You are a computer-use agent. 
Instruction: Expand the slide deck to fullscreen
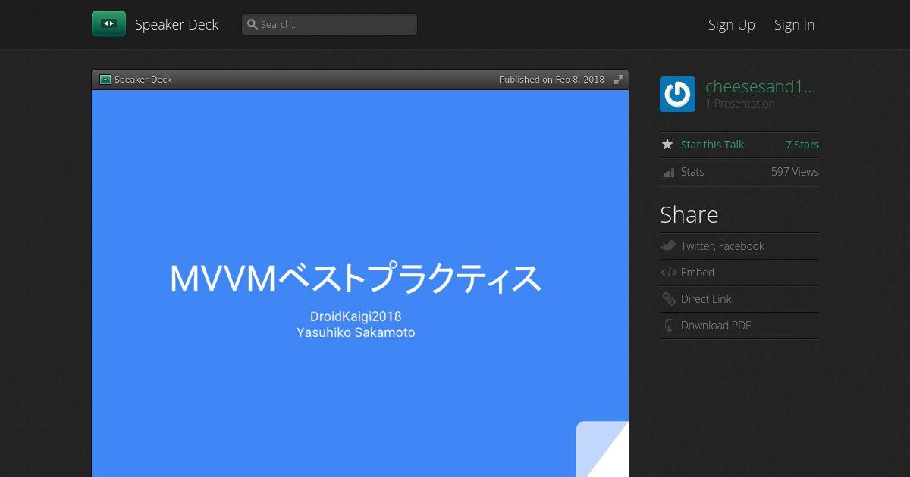pos(619,79)
